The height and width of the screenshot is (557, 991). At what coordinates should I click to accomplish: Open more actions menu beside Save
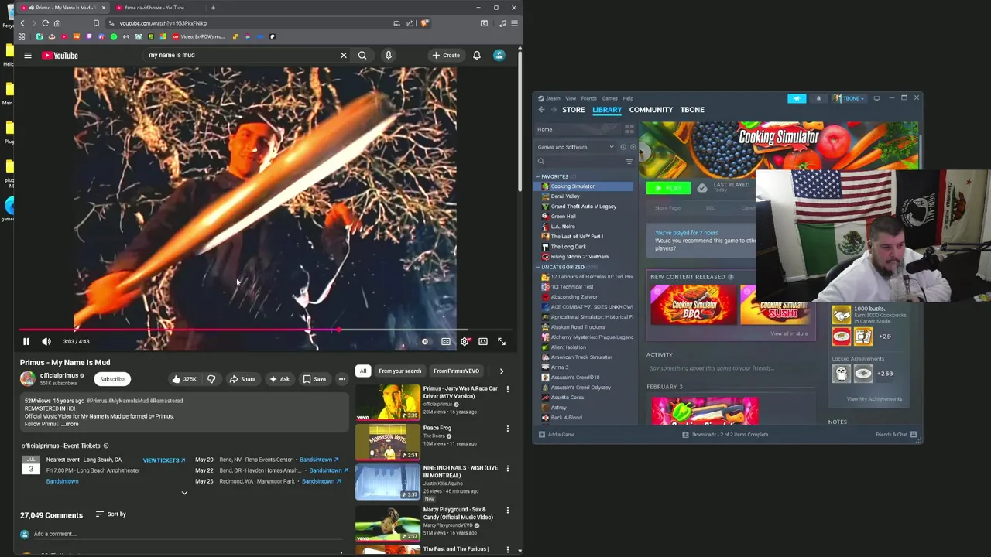pyautogui.click(x=341, y=379)
